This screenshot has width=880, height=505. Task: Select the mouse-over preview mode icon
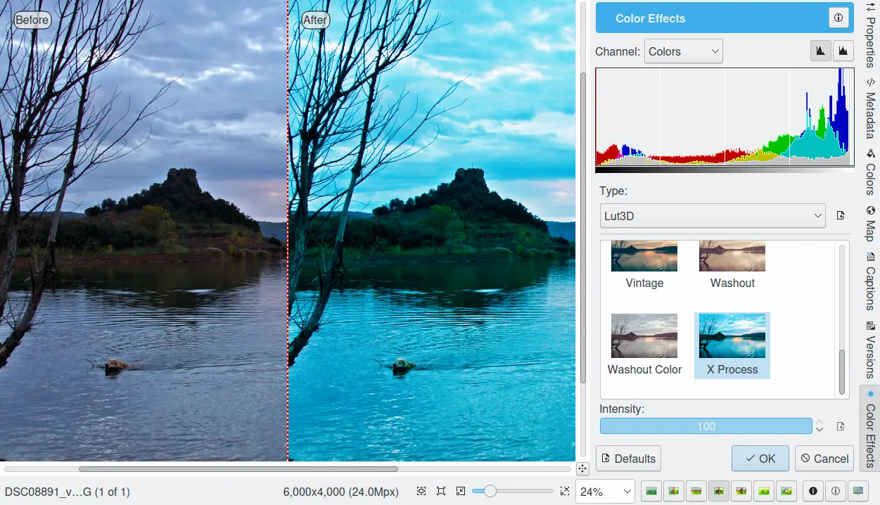point(786,491)
